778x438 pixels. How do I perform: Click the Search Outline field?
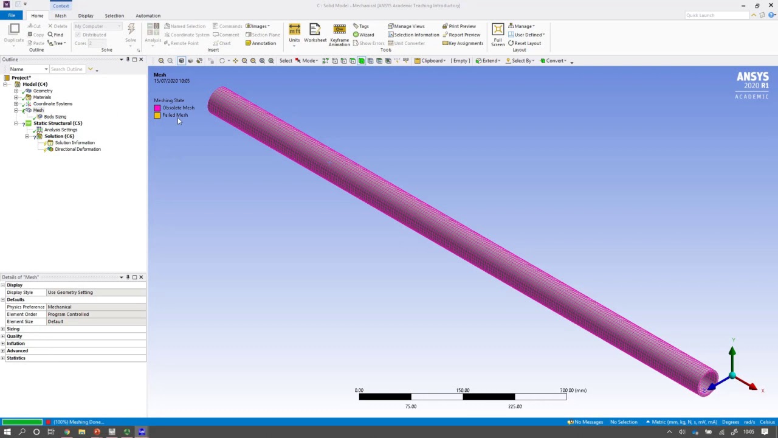68,69
